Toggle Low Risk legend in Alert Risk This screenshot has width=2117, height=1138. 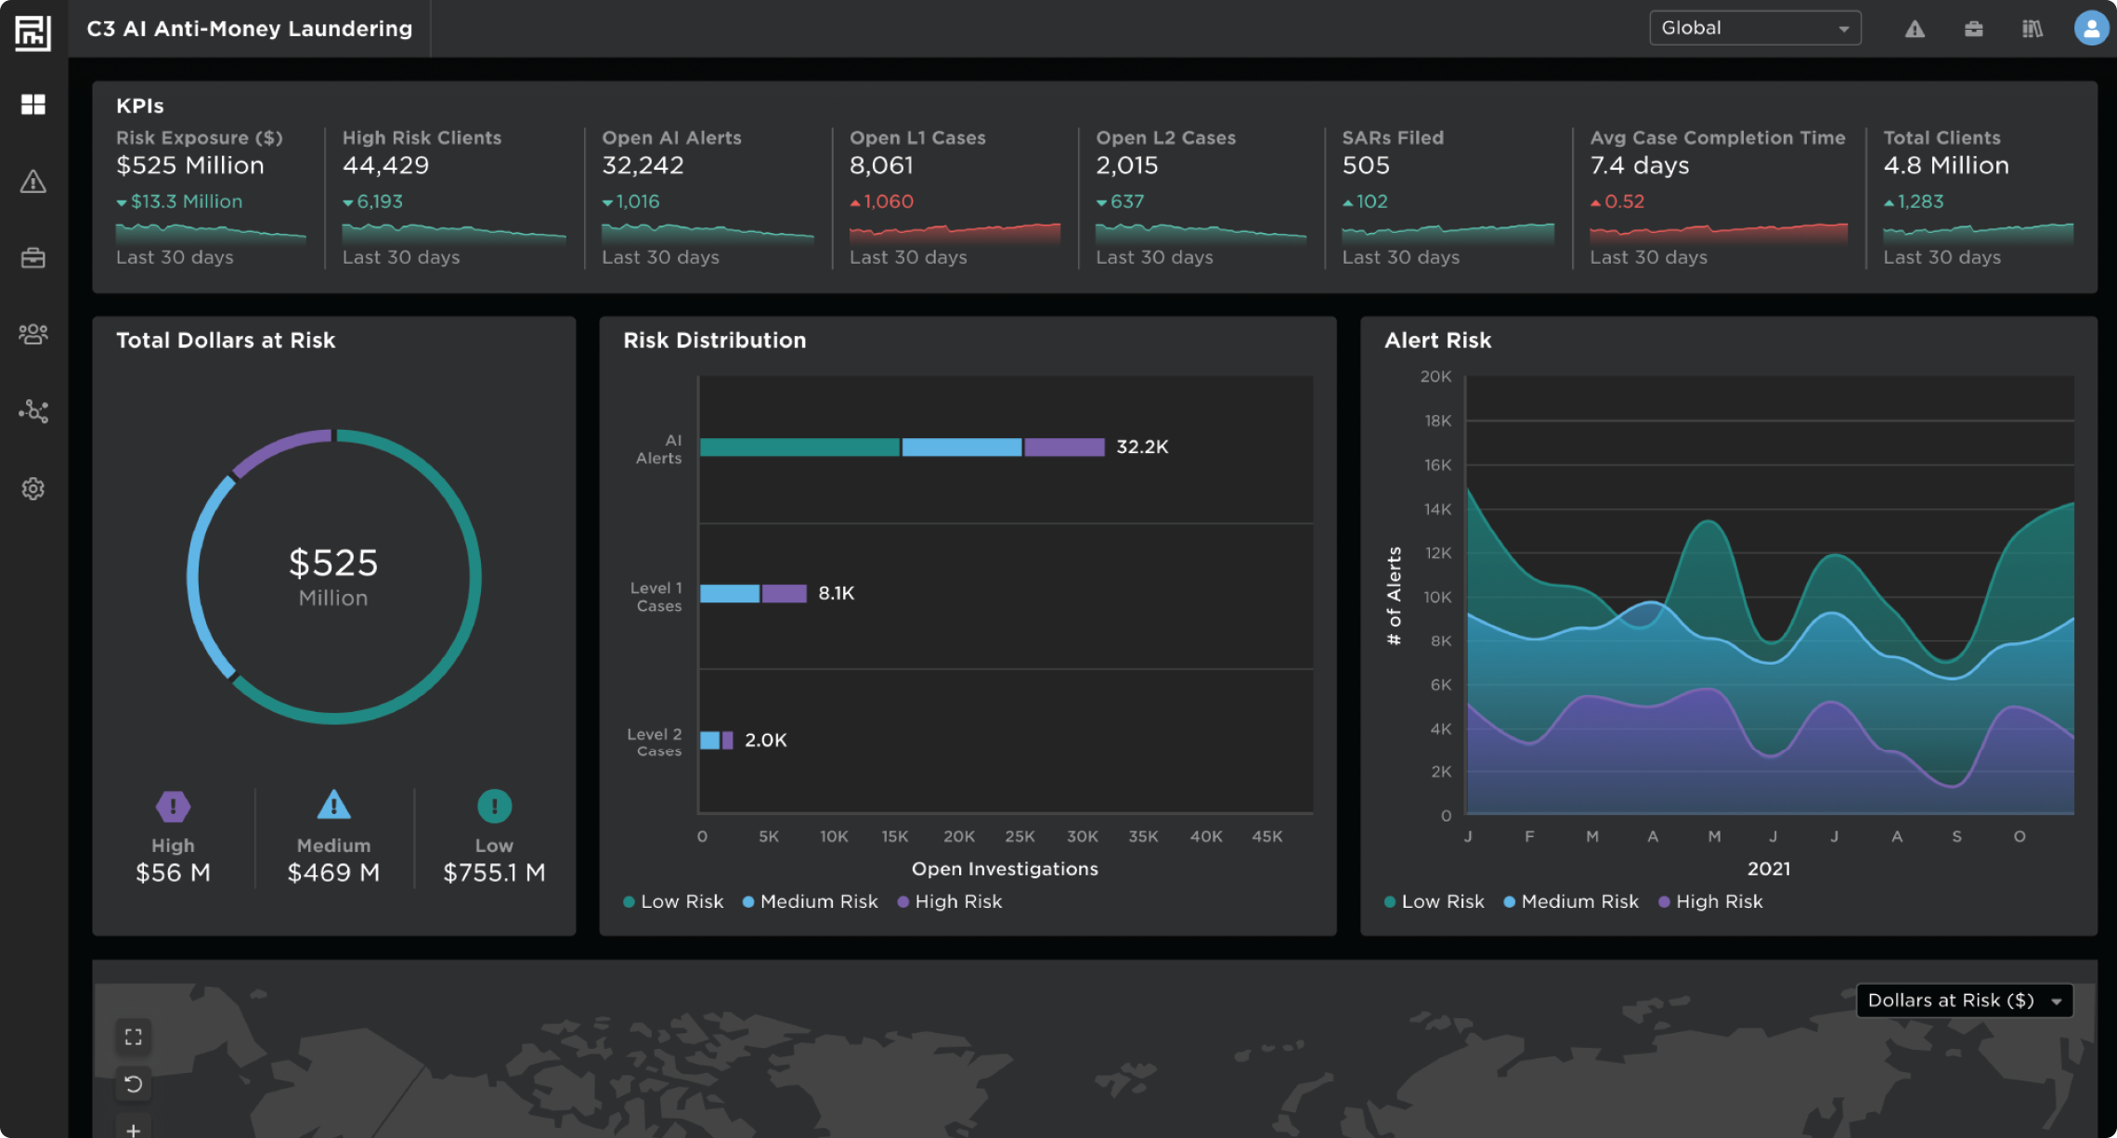[1434, 901]
